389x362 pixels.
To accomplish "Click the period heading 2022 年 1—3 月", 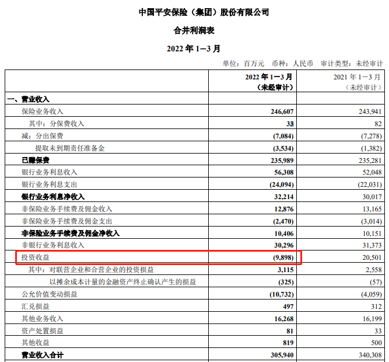I will [x=194, y=48].
